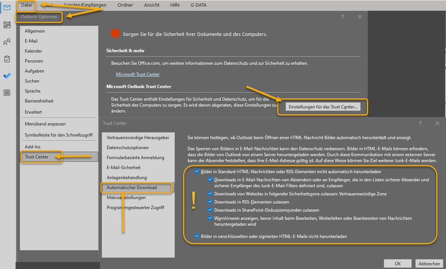
Task: Toggle Downloads von sicheren Absendern zulassen checkbox
Action: point(210,180)
